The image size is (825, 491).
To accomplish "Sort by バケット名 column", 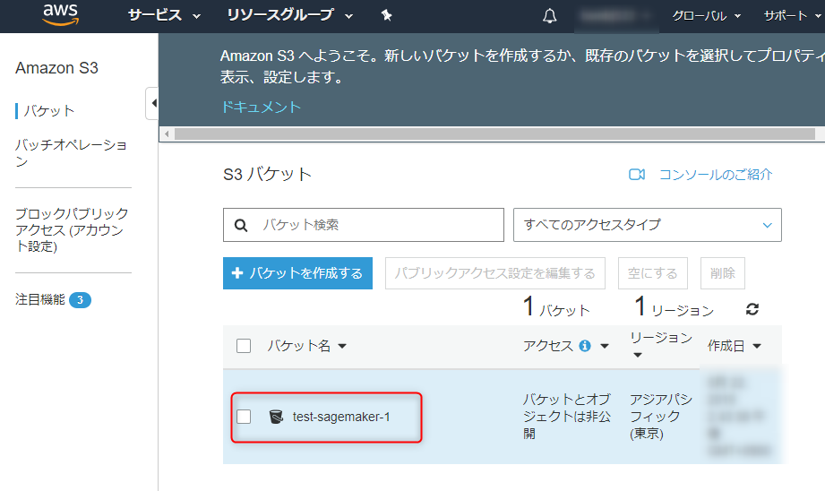I will (306, 346).
